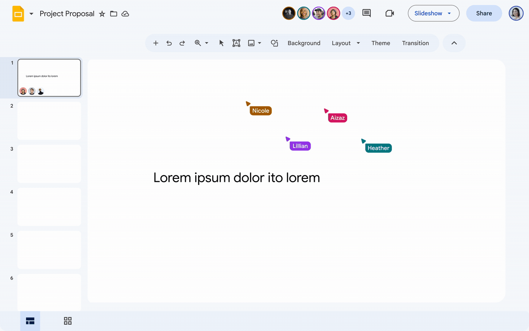Click the redo arrow icon

pyautogui.click(x=182, y=43)
